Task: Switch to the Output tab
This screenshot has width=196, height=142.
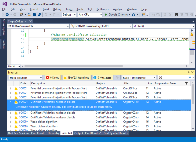Action: click(79, 133)
